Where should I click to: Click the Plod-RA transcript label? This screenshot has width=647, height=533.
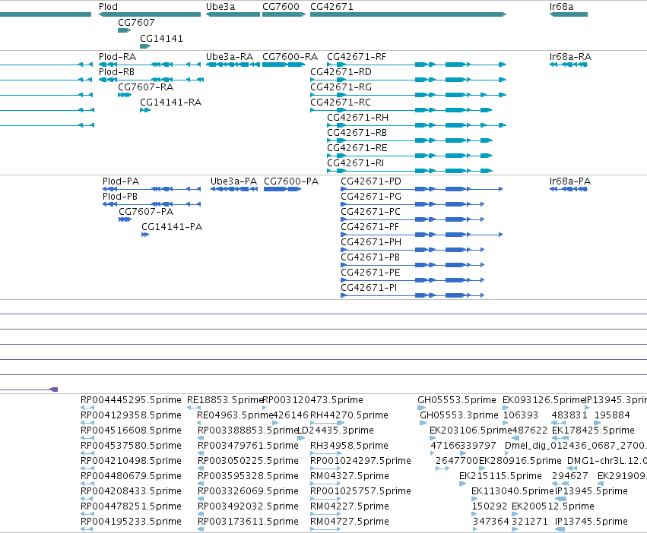[x=117, y=56]
